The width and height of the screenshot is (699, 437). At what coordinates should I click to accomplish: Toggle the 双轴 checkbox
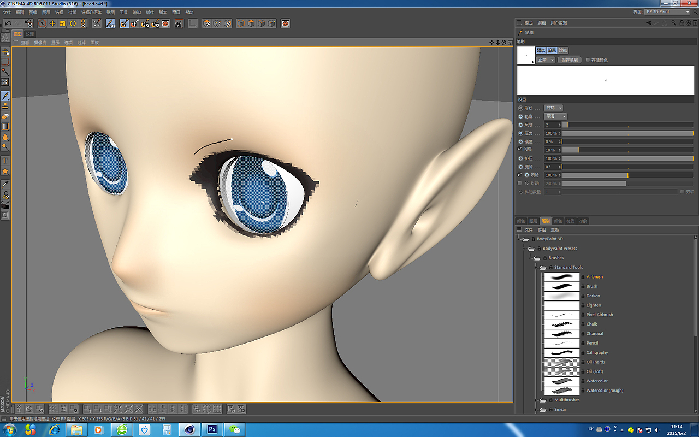pos(682,192)
